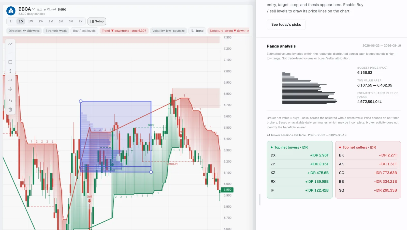Click the bottom-right handle of the blue rectangle

(x=151, y=172)
